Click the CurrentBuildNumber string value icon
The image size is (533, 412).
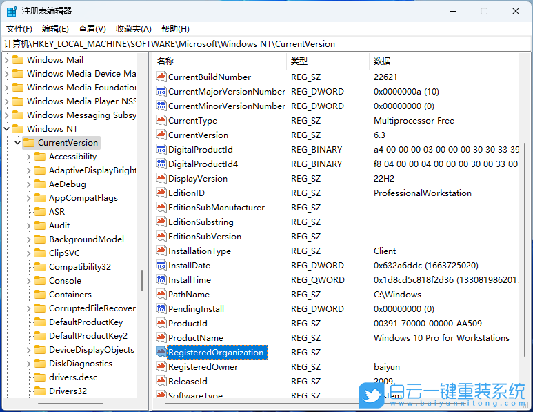point(161,77)
